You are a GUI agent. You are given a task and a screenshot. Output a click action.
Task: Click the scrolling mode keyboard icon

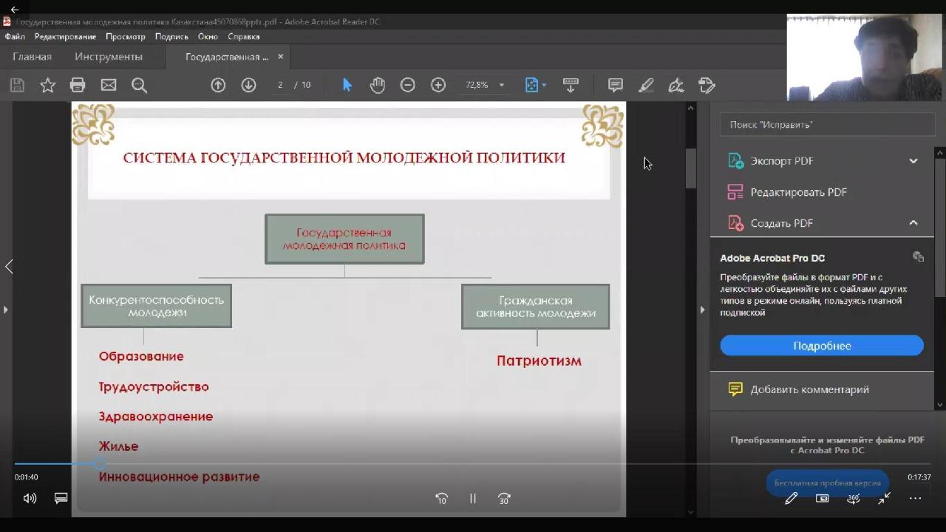click(571, 85)
